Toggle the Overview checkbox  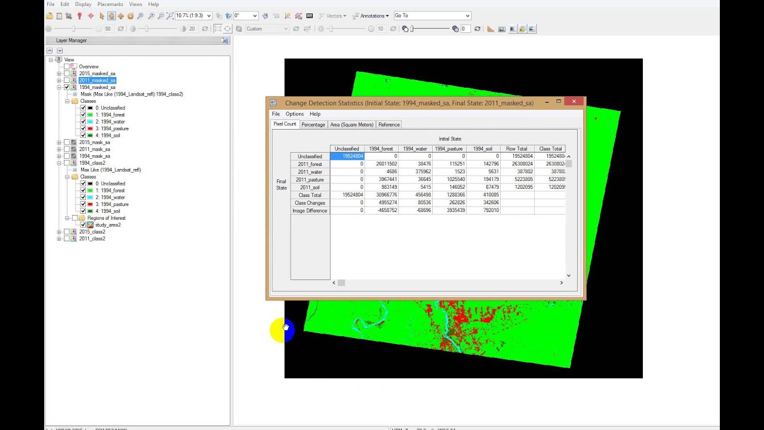(67, 66)
